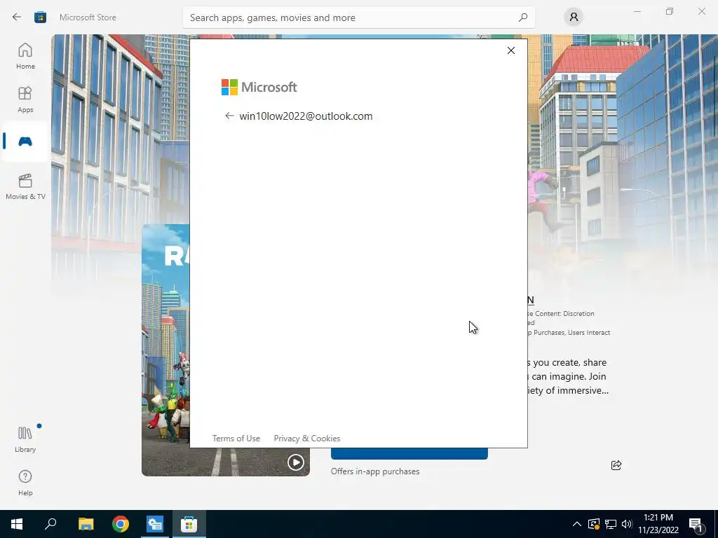Open Movies & TV in the sidebar

tap(25, 186)
